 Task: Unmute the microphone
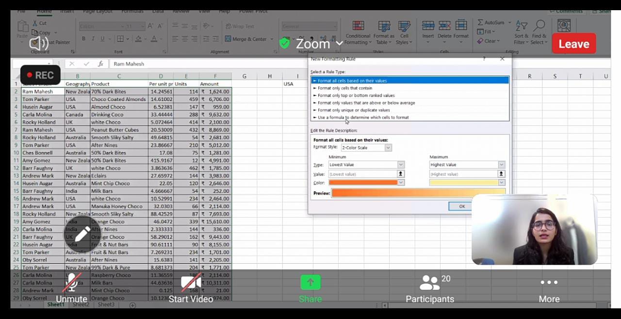(x=72, y=289)
